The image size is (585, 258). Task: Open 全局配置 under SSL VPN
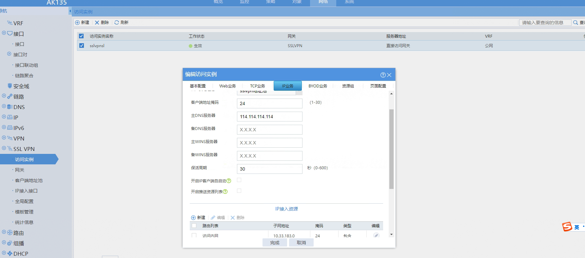tap(24, 201)
